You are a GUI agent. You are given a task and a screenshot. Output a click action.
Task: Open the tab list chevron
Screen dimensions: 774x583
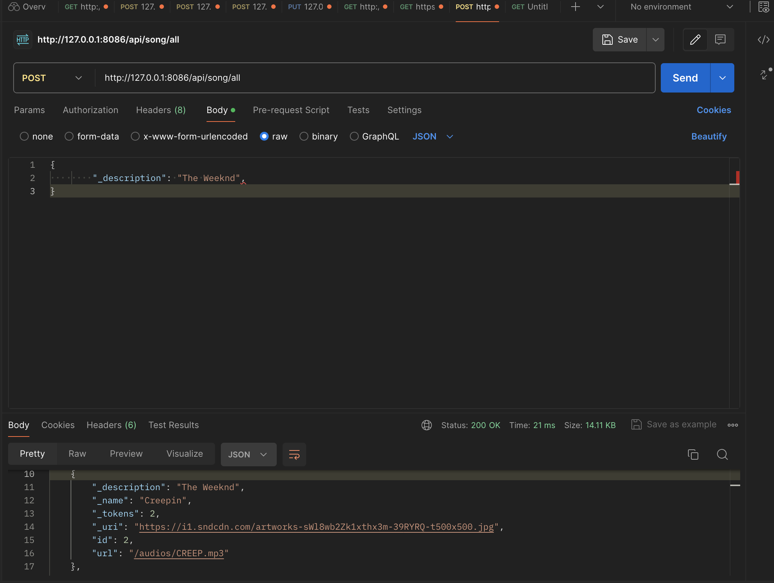tap(601, 7)
